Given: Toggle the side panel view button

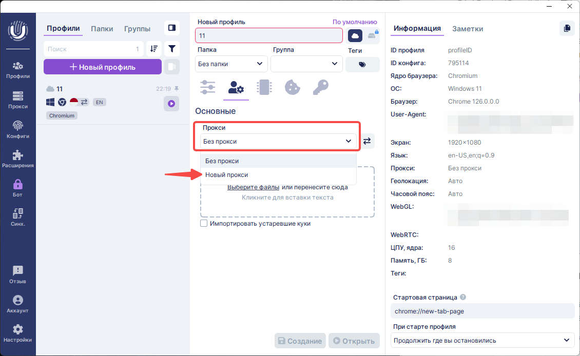Looking at the screenshot, I should point(172,28).
